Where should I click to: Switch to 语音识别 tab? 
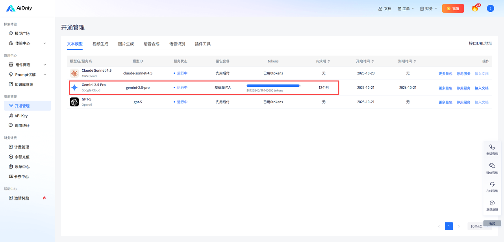(x=177, y=44)
